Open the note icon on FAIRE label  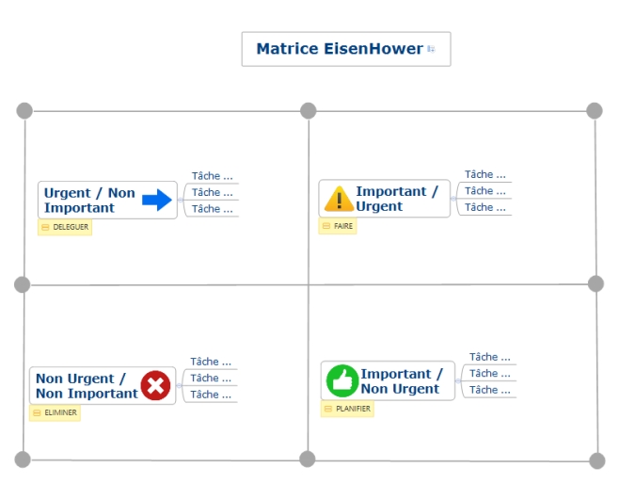point(325,226)
